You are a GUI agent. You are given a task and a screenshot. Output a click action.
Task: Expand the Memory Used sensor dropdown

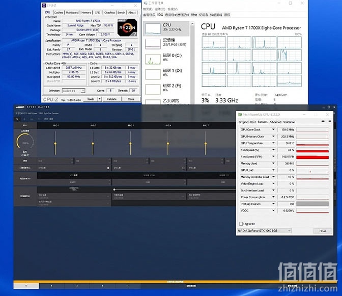point(273,164)
